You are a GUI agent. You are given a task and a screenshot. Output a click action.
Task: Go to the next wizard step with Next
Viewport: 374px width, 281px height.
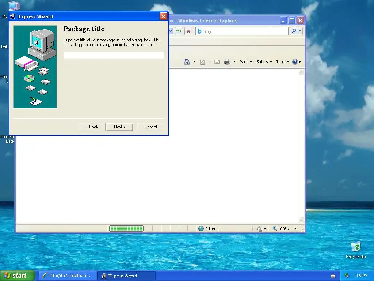(x=119, y=127)
